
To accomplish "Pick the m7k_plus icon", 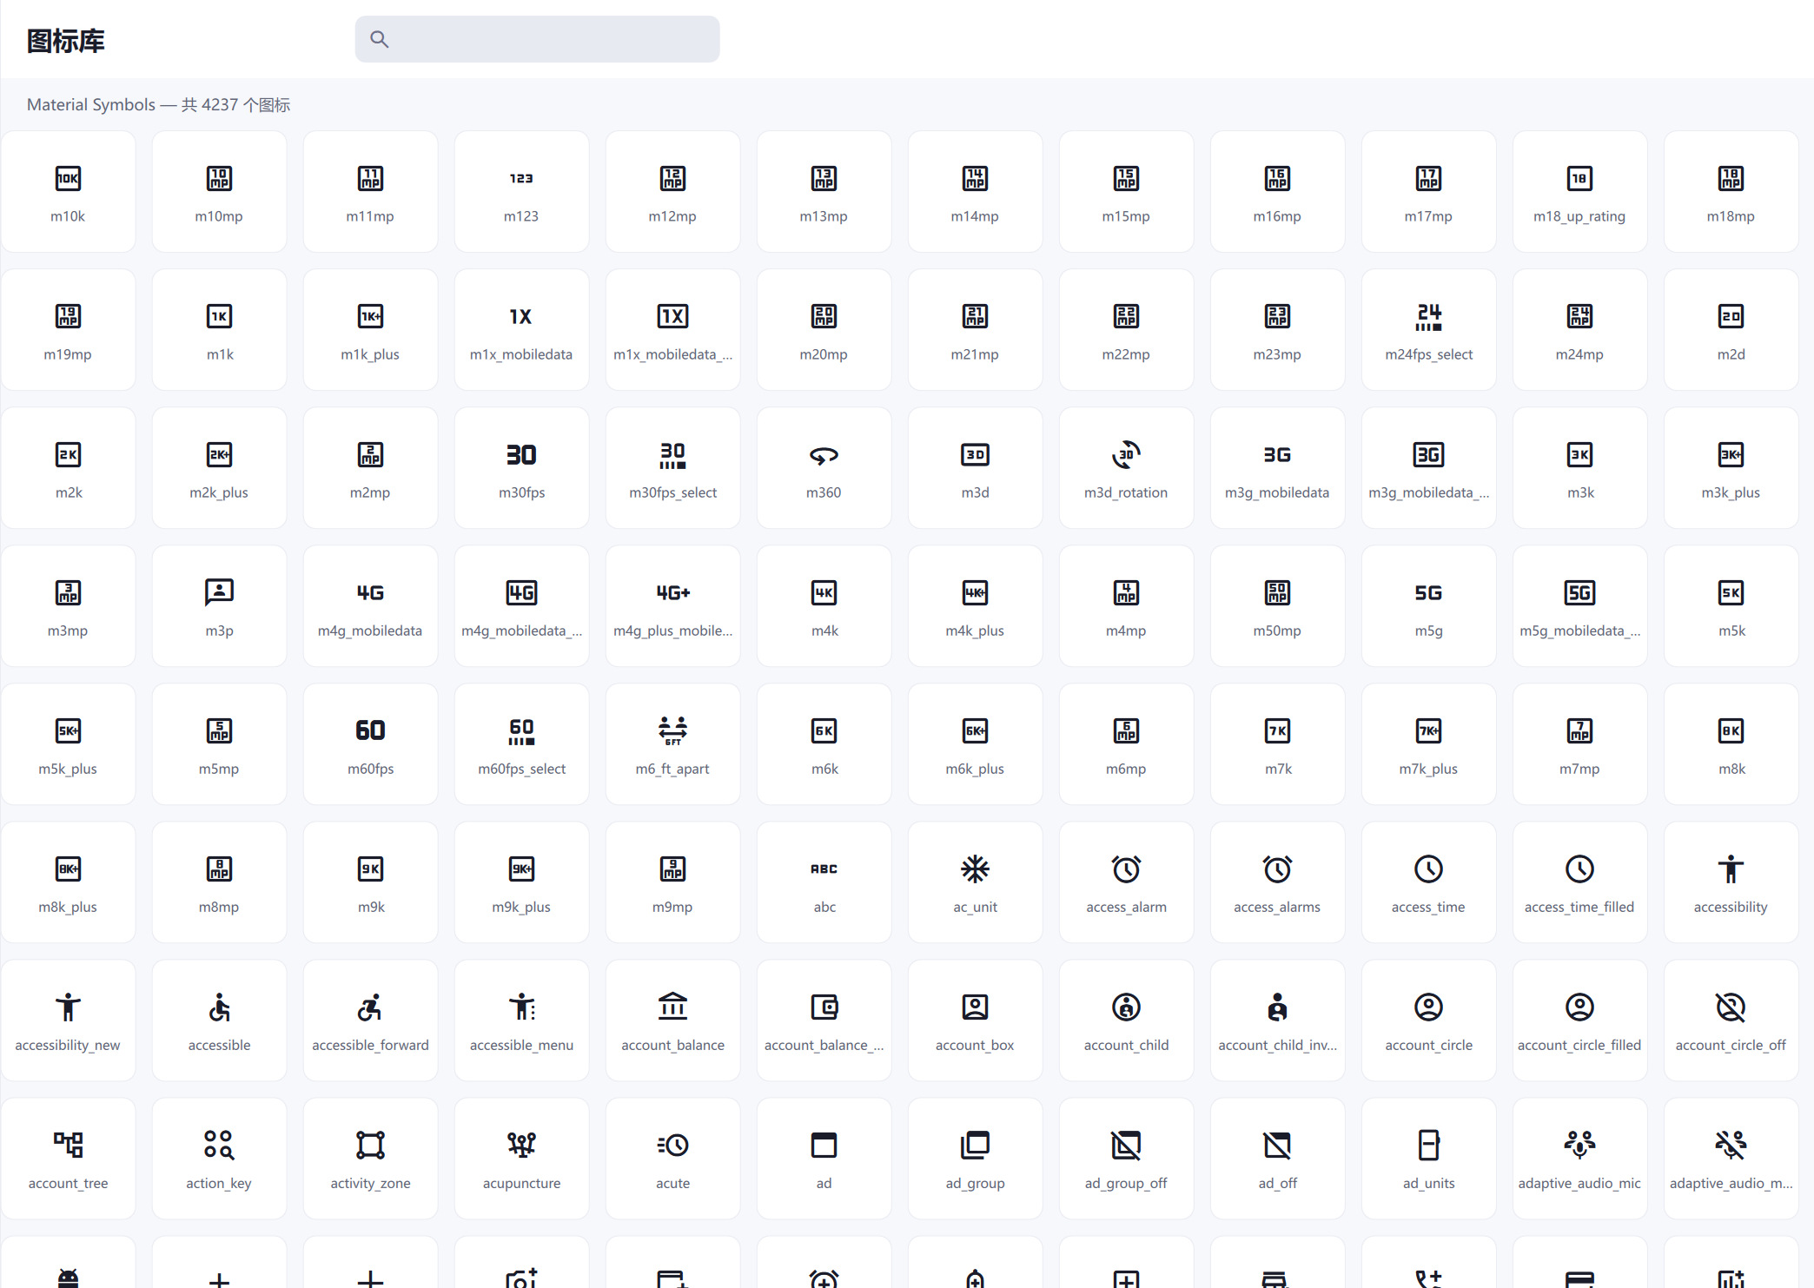I will click(x=1428, y=744).
